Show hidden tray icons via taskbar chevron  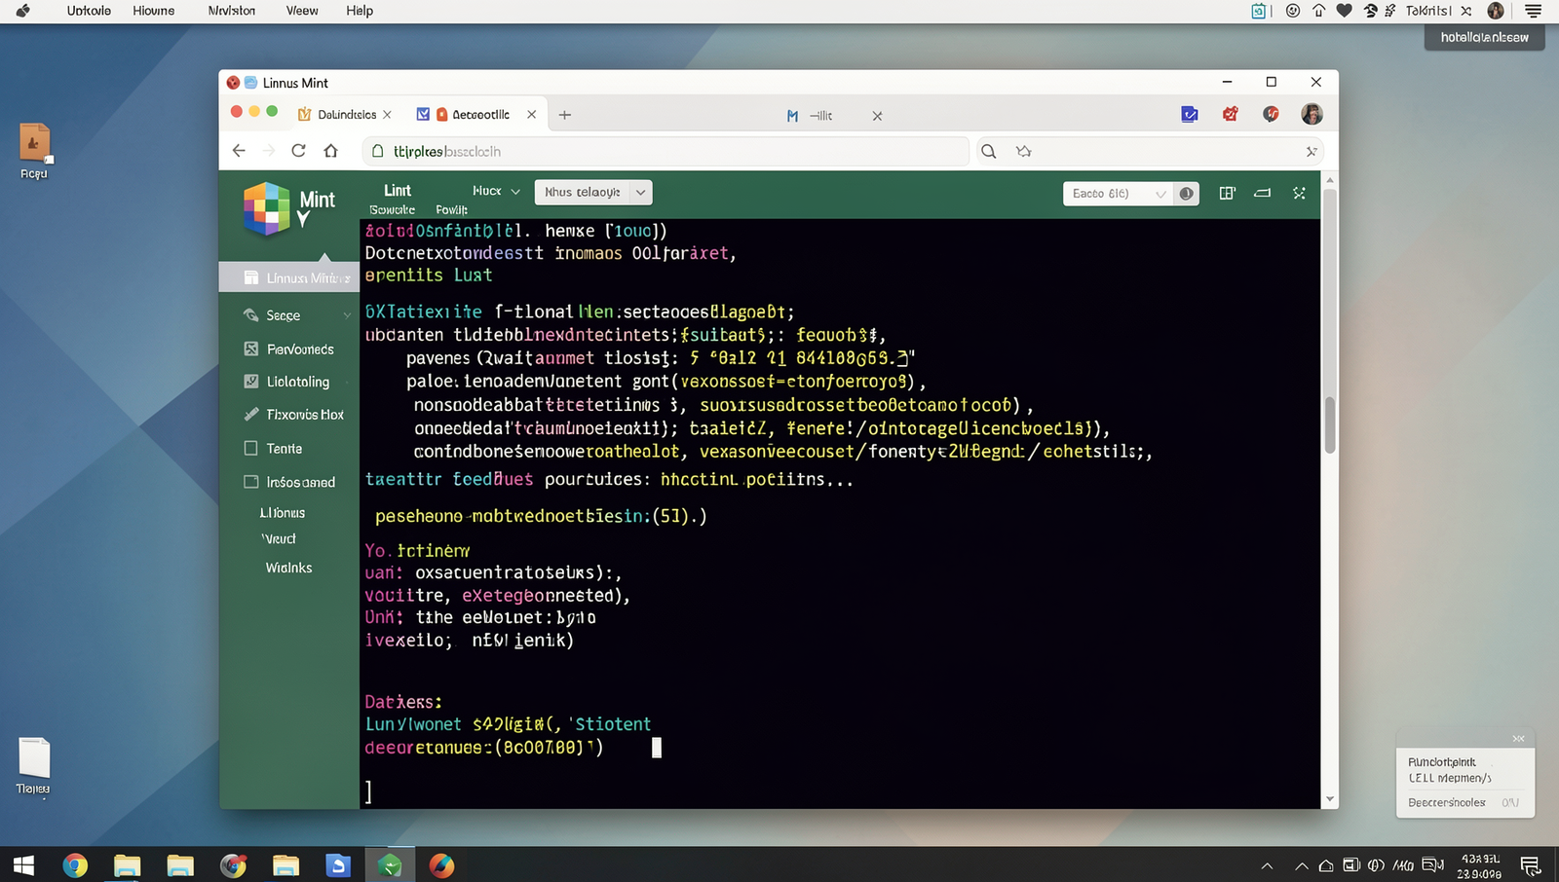pyautogui.click(x=1267, y=865)
